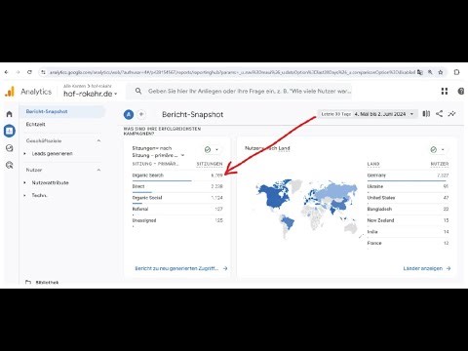Viewport: 468px width, 351px height.
Task: Click the browser forward arrow
Action: click(18, 72)
